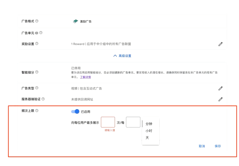Click the 已启用 label text

point(85,112)
